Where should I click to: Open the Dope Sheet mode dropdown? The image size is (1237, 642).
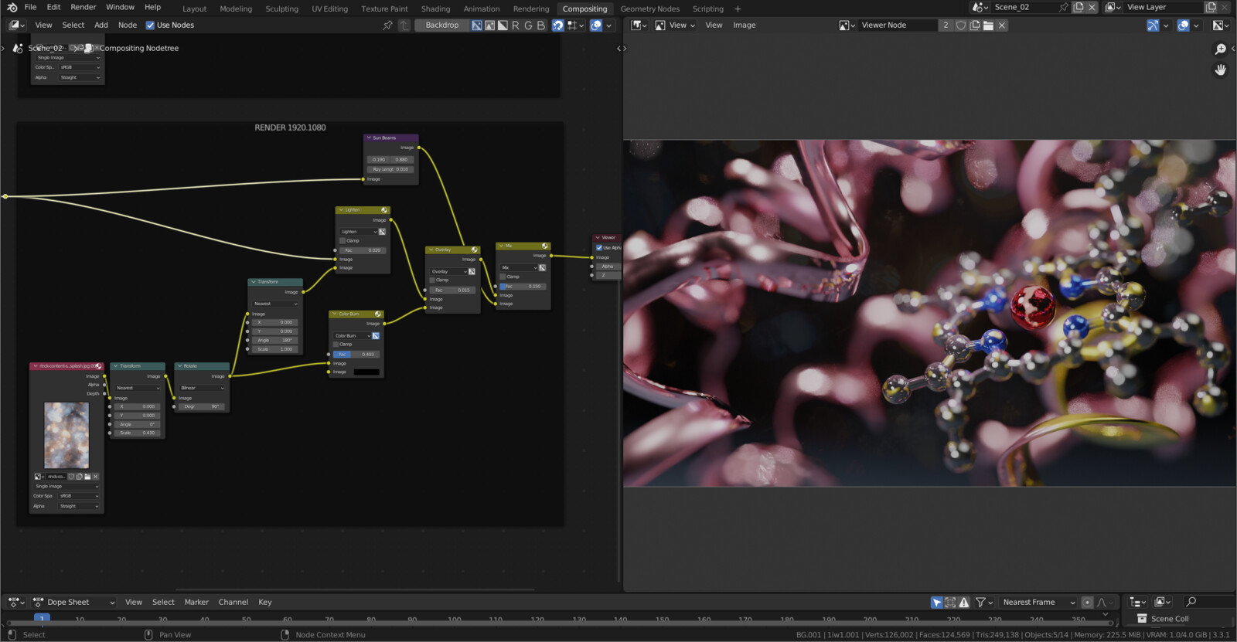pos(73,602)
